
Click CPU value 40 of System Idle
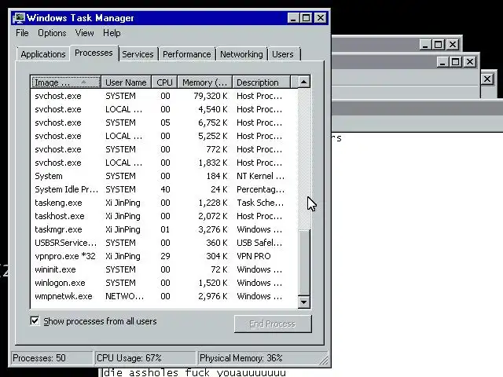point(165,189)
